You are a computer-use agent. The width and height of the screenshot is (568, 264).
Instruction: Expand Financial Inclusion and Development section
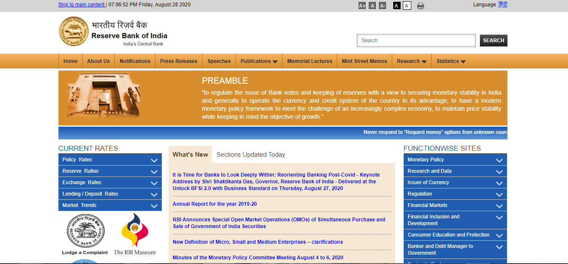pyautogui.click(x=455, y=220)
